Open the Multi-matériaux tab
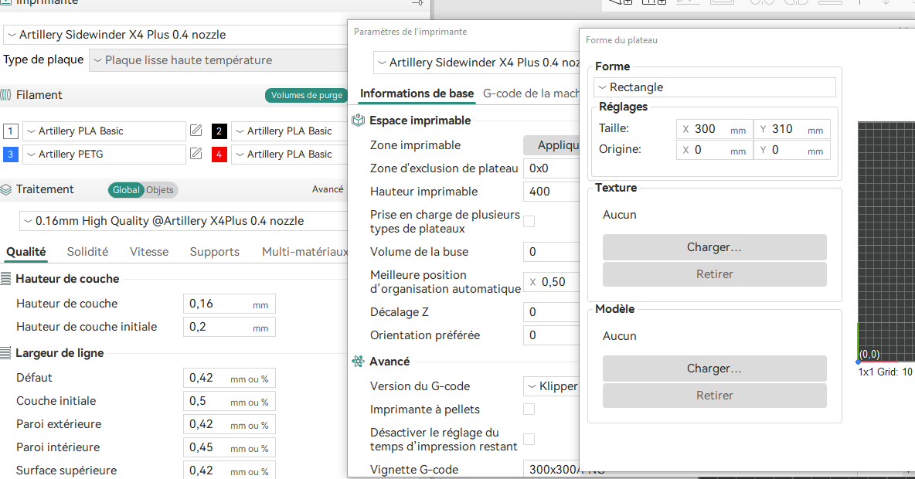The height and width of the screenshot is (479, 915). coord(304,251)
